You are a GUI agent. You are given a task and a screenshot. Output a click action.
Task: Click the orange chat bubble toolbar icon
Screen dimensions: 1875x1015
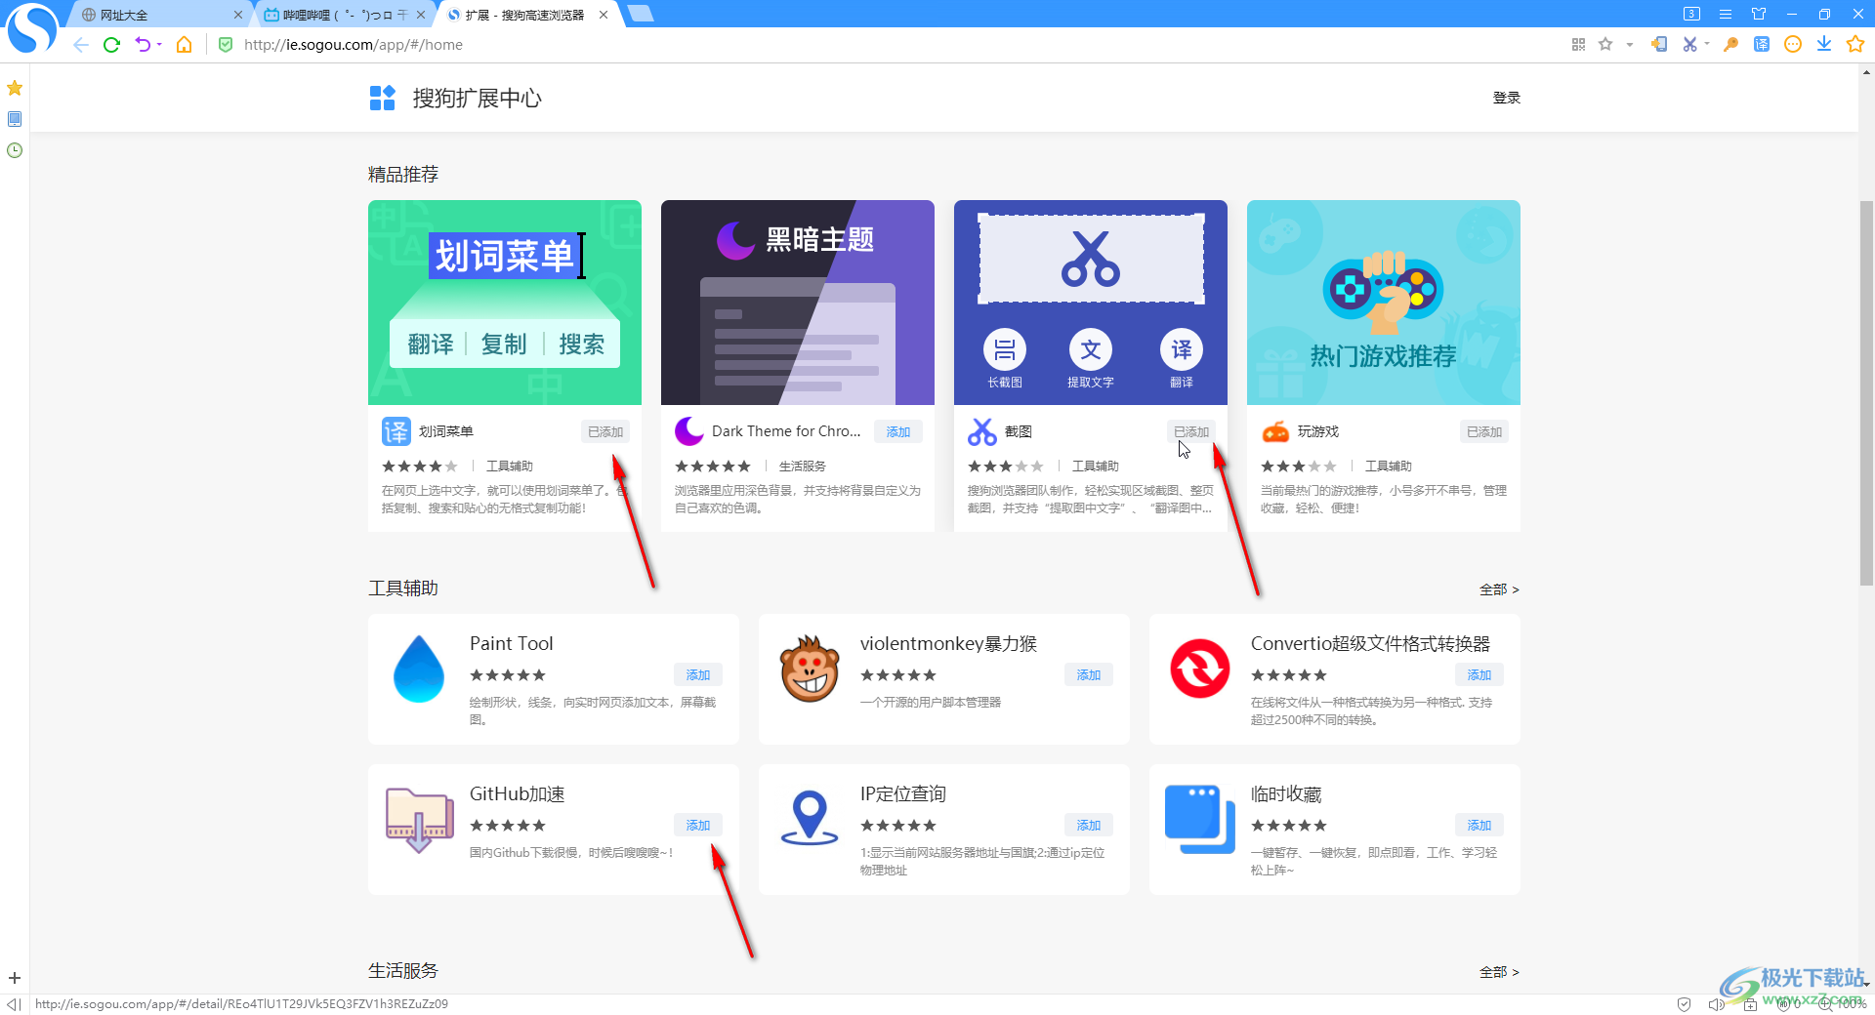1793,45
